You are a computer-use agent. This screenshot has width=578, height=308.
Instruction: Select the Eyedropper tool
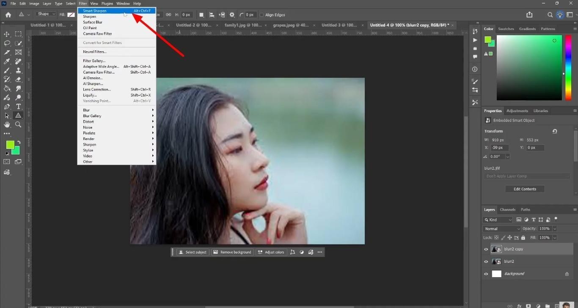point(7,61)
